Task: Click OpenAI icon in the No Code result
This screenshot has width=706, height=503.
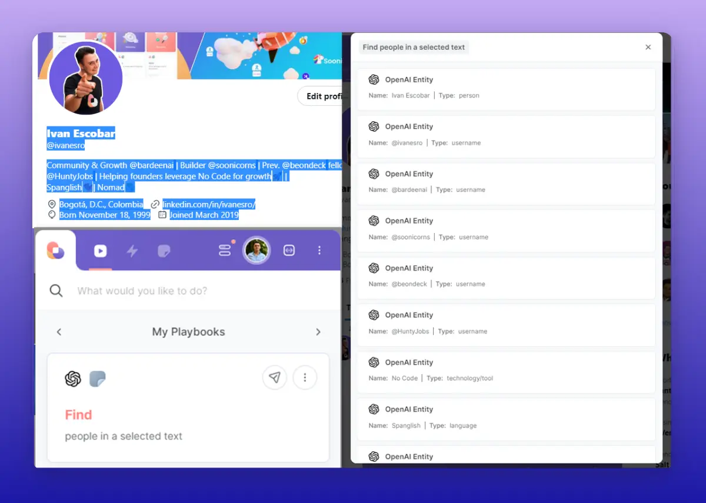Action: point(374,362)
